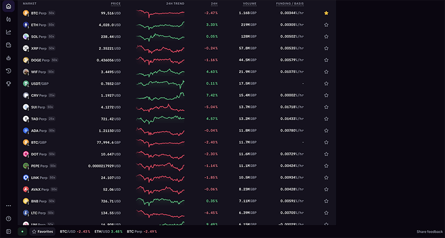Favorite ETH Perp with its star
The width and height of the screenshot is (445, 238).
point(326,25)
